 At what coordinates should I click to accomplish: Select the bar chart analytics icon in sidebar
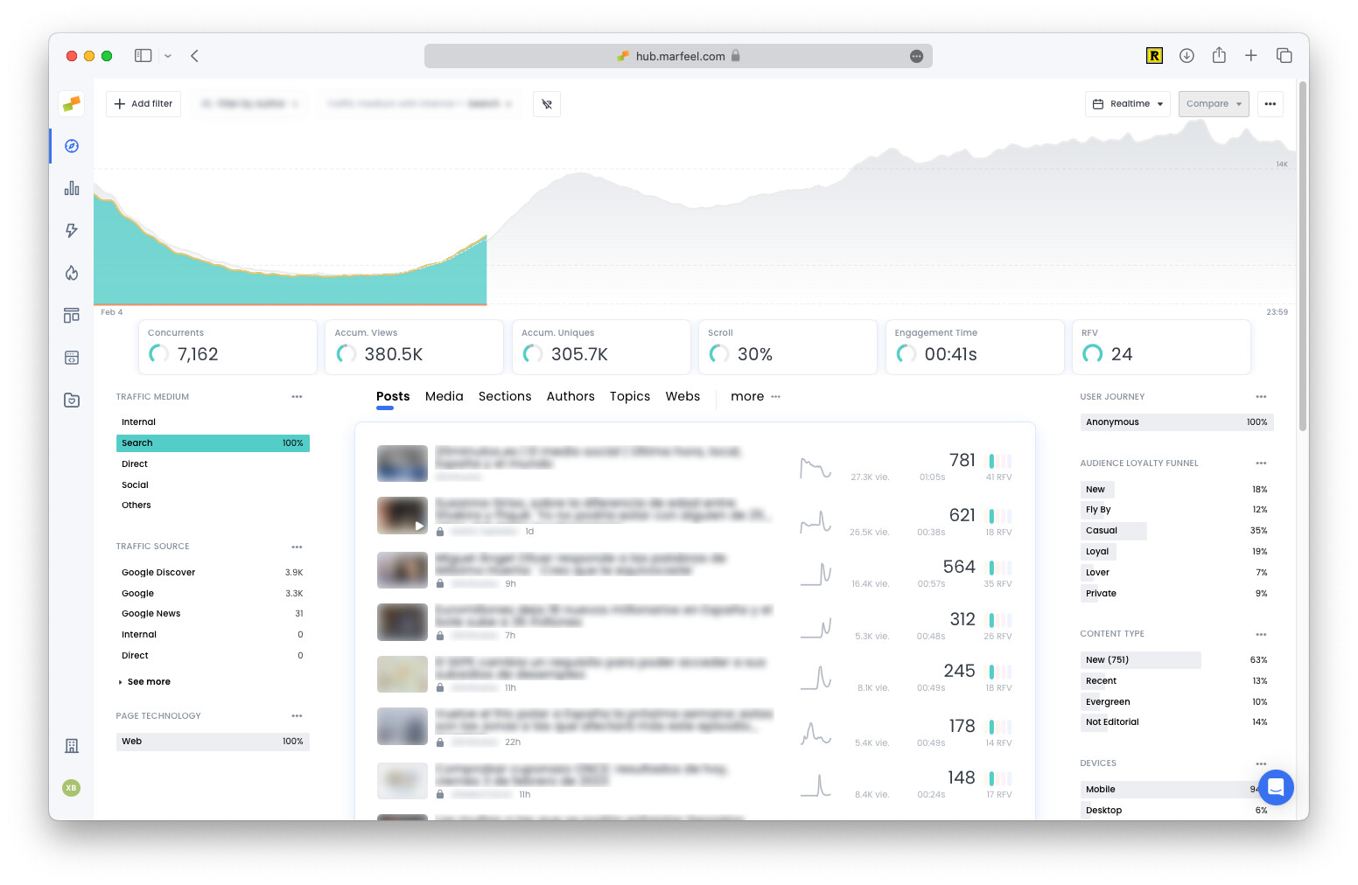tap(71, 188)
